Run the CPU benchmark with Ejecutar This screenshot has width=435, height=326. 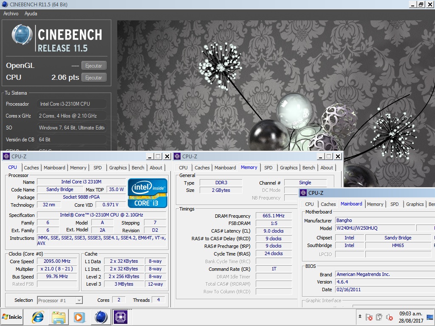[94, 78]
